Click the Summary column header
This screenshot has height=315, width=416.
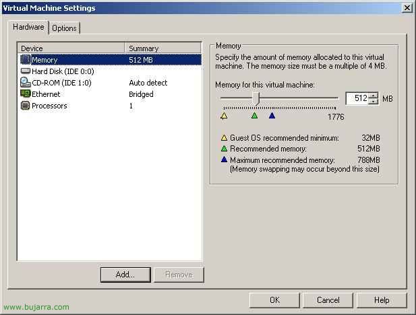click(x=163, y=48)
